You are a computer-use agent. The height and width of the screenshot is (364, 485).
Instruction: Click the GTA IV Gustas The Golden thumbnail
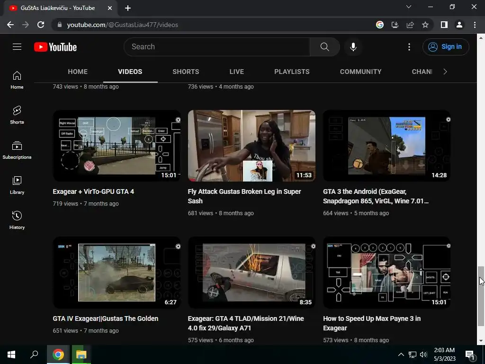point(117,273)
